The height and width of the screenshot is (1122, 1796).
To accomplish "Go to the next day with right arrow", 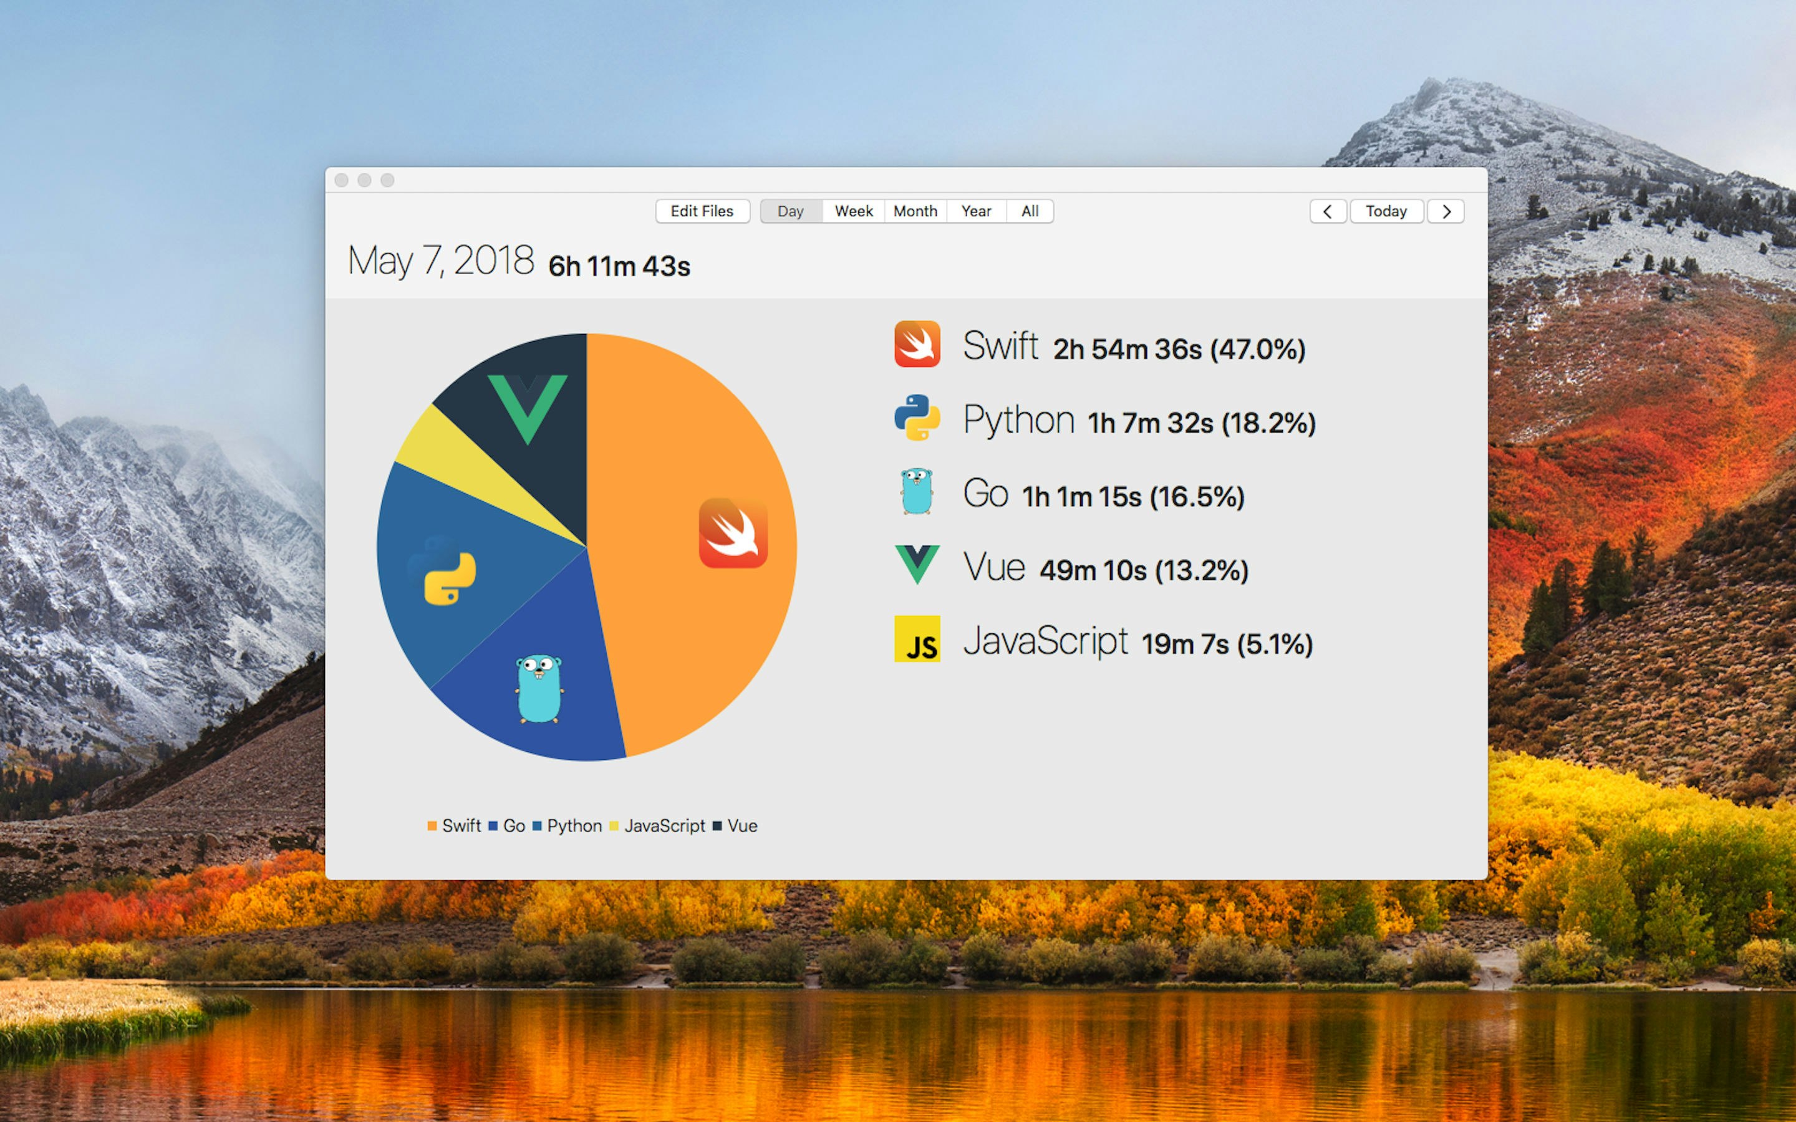I will [1446, 211].
